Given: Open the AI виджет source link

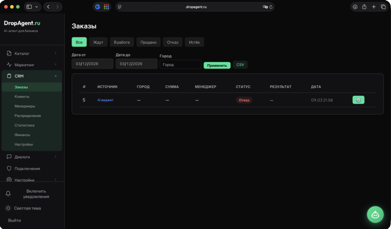Looking at the screenshot, I should point(105,100).
